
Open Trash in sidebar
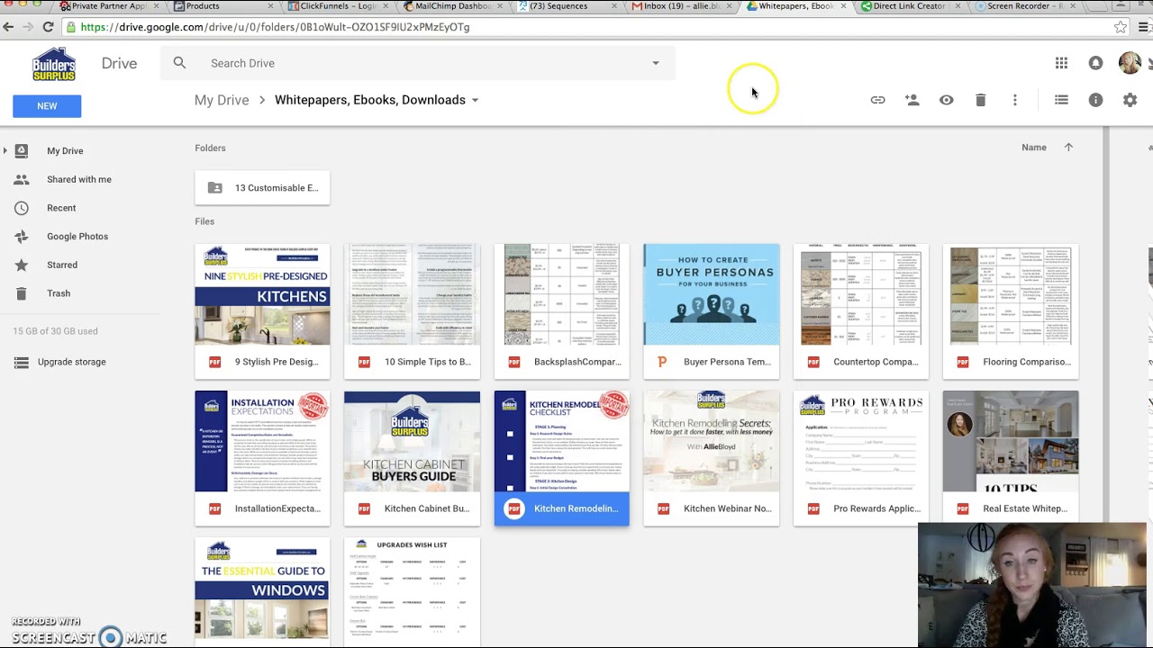coord(59,293)
